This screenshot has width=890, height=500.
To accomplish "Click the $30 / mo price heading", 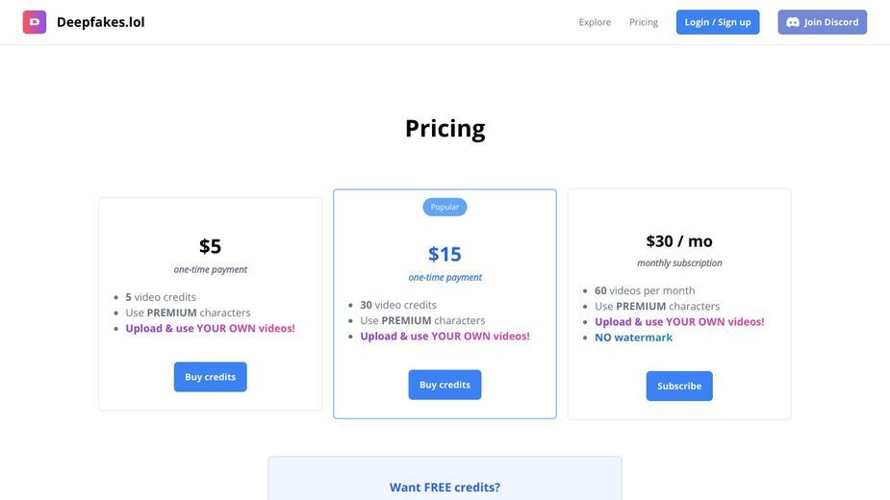I will click(679, 241).
